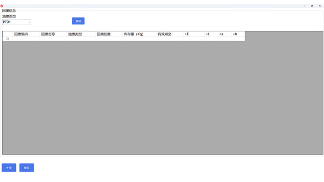Click the 关闭 close button at bottom
Viewport: 324px width, 182px height.
pos(9,167)
